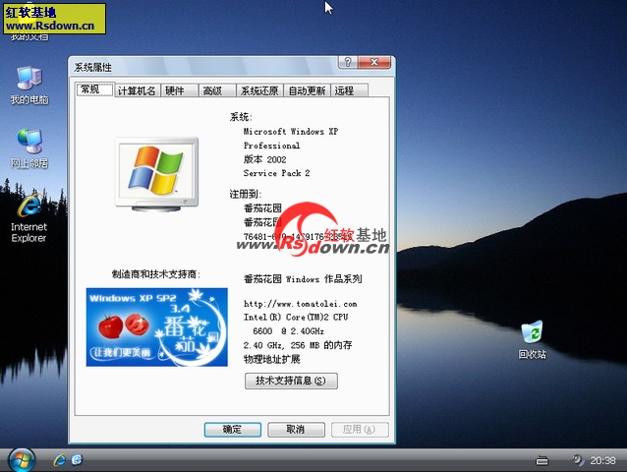Screen dimensions: 627x472
Task: Click the 制造商和技术支持商 label
Action: (156, 274)
